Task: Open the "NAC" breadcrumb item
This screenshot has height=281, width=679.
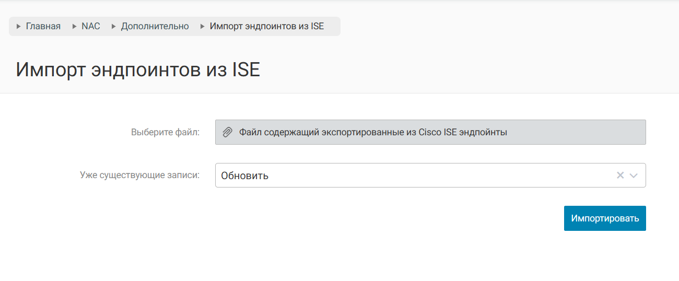Action: tap(91, 26)
